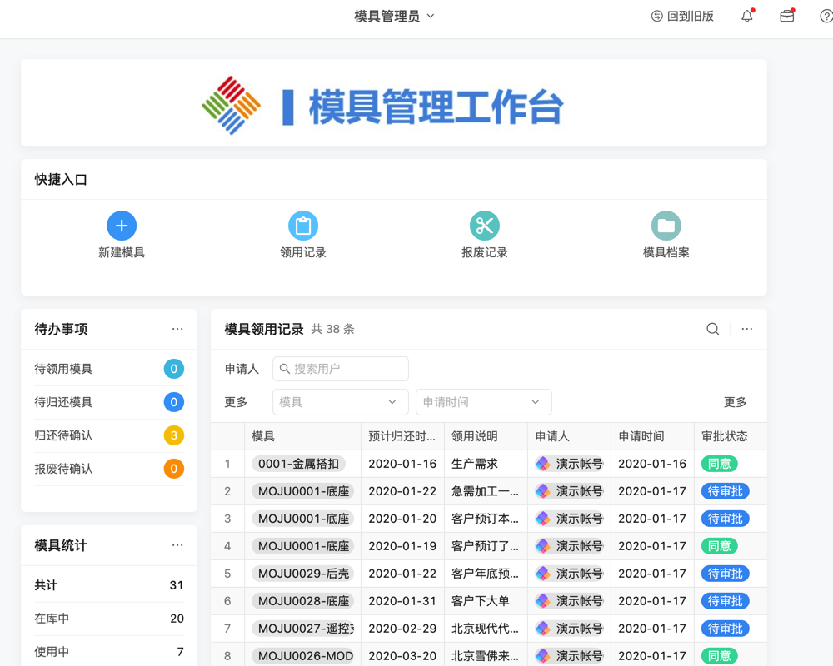The width and height of the screenshot is (833, 666).
Task: Click the 搜索用户 input field
Action: pyautogui.click(x=340, y=369)
